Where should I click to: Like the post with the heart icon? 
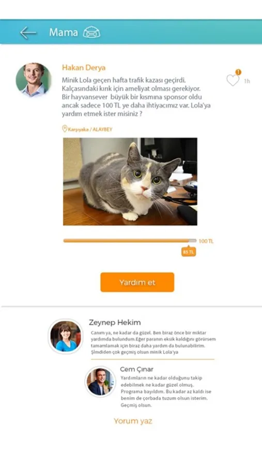(233, 80)
